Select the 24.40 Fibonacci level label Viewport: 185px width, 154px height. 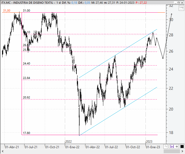[x=26, y=63]
